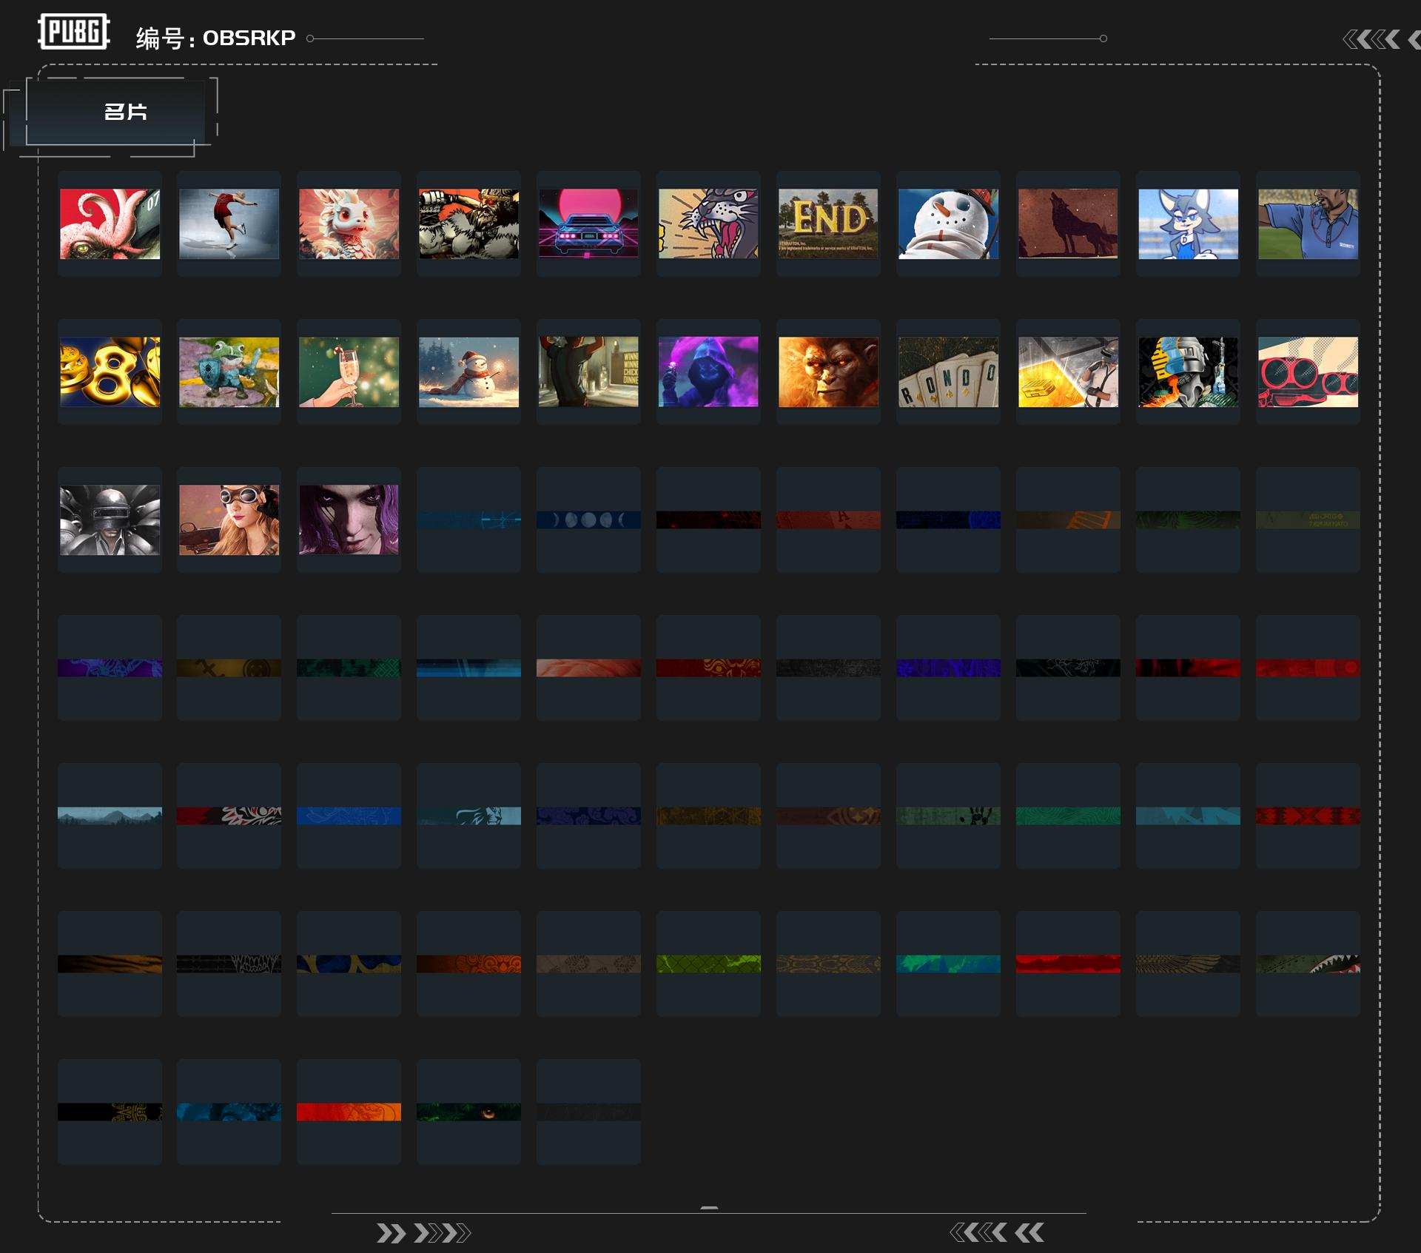Select the olive banner with text

coord(1308,520)
